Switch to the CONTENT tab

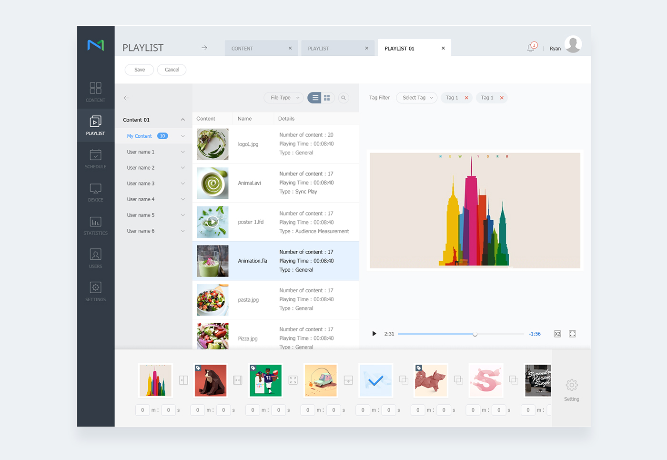[261, 48]
